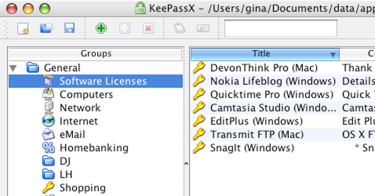Viewport: 375px width, 196px height.
Task: Open the Computers group
Action: pos(86,95)
